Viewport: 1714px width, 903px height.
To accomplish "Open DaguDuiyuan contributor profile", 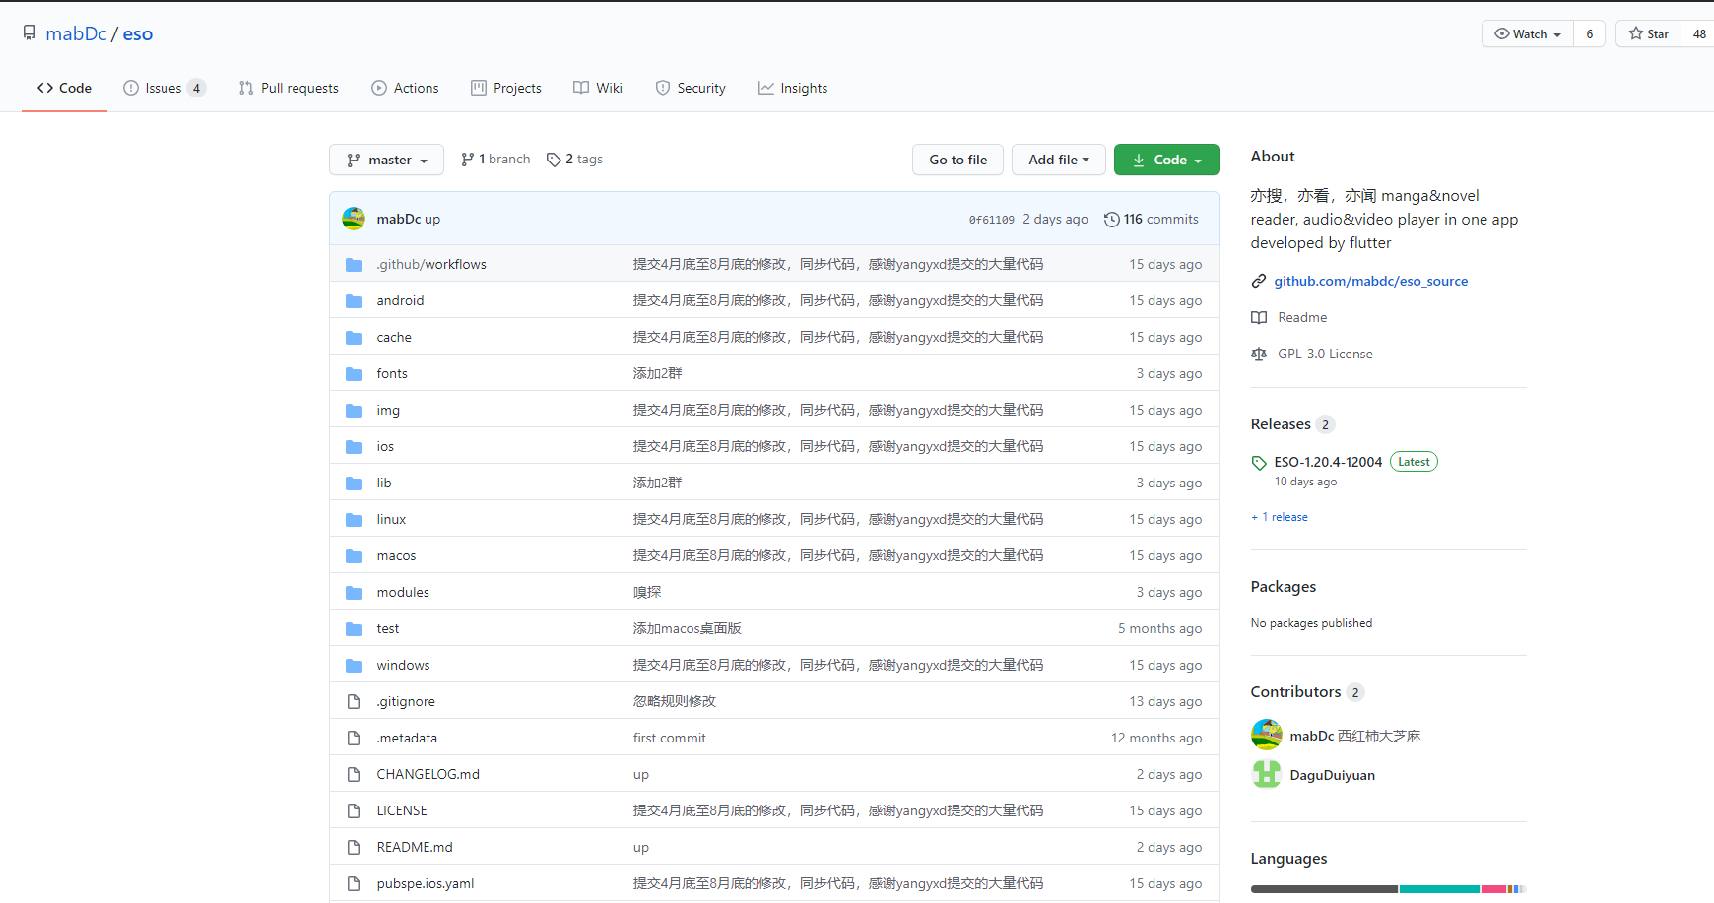I will tap(1332, 775).
